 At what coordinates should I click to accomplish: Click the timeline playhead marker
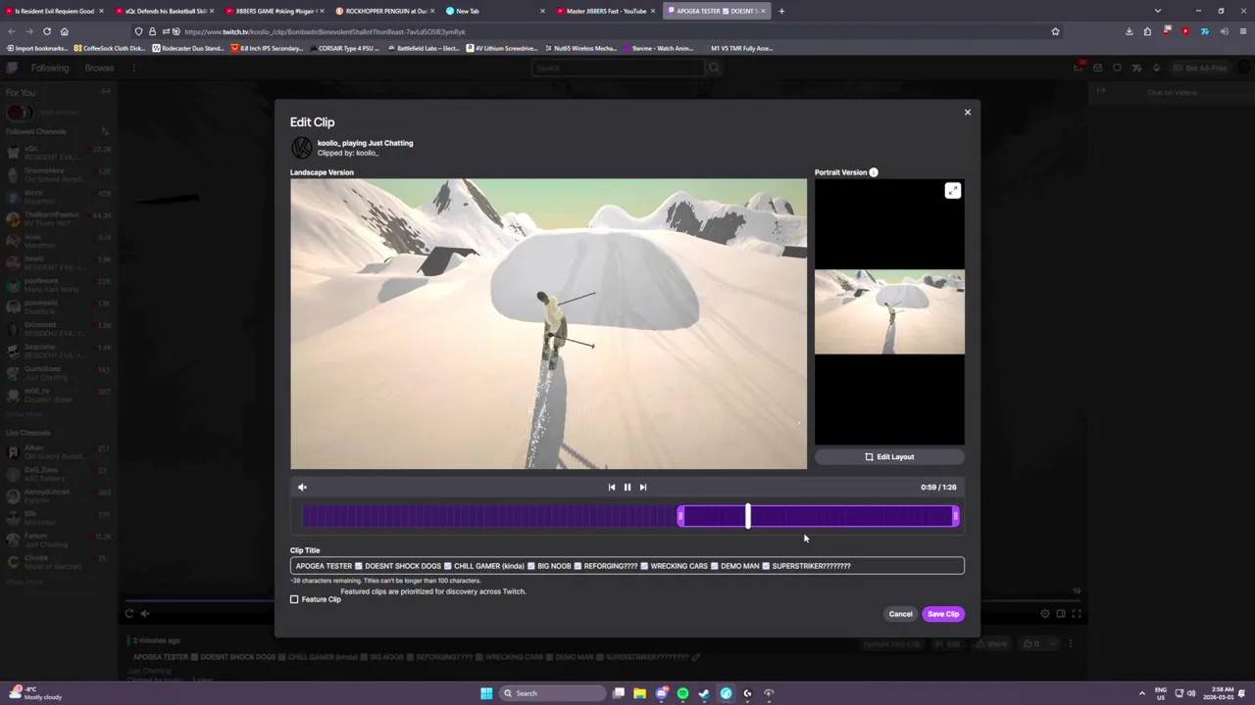tap(748, 516)
